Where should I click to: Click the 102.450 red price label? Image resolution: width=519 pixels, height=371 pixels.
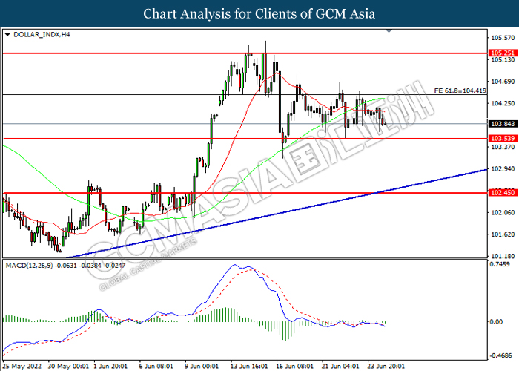(503, 192)
